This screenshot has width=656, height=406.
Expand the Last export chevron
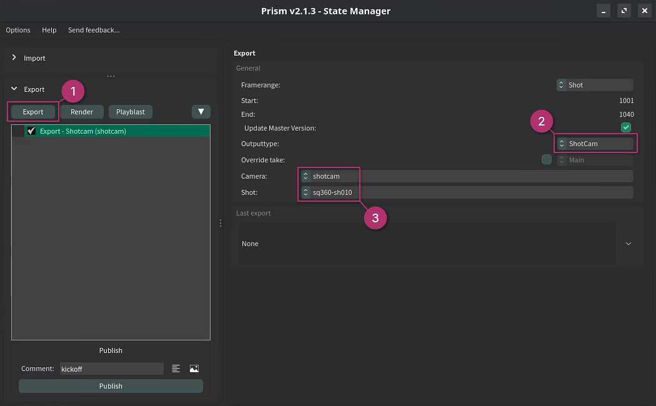629,244
